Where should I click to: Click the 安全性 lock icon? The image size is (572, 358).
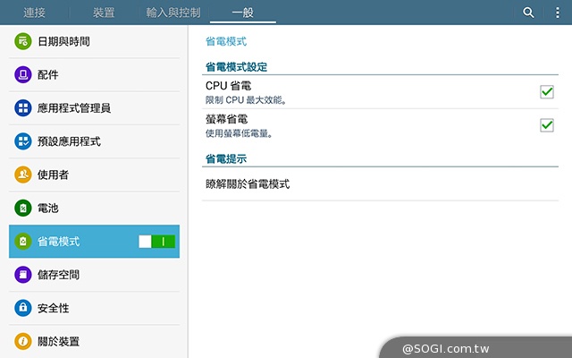(23, 308)
